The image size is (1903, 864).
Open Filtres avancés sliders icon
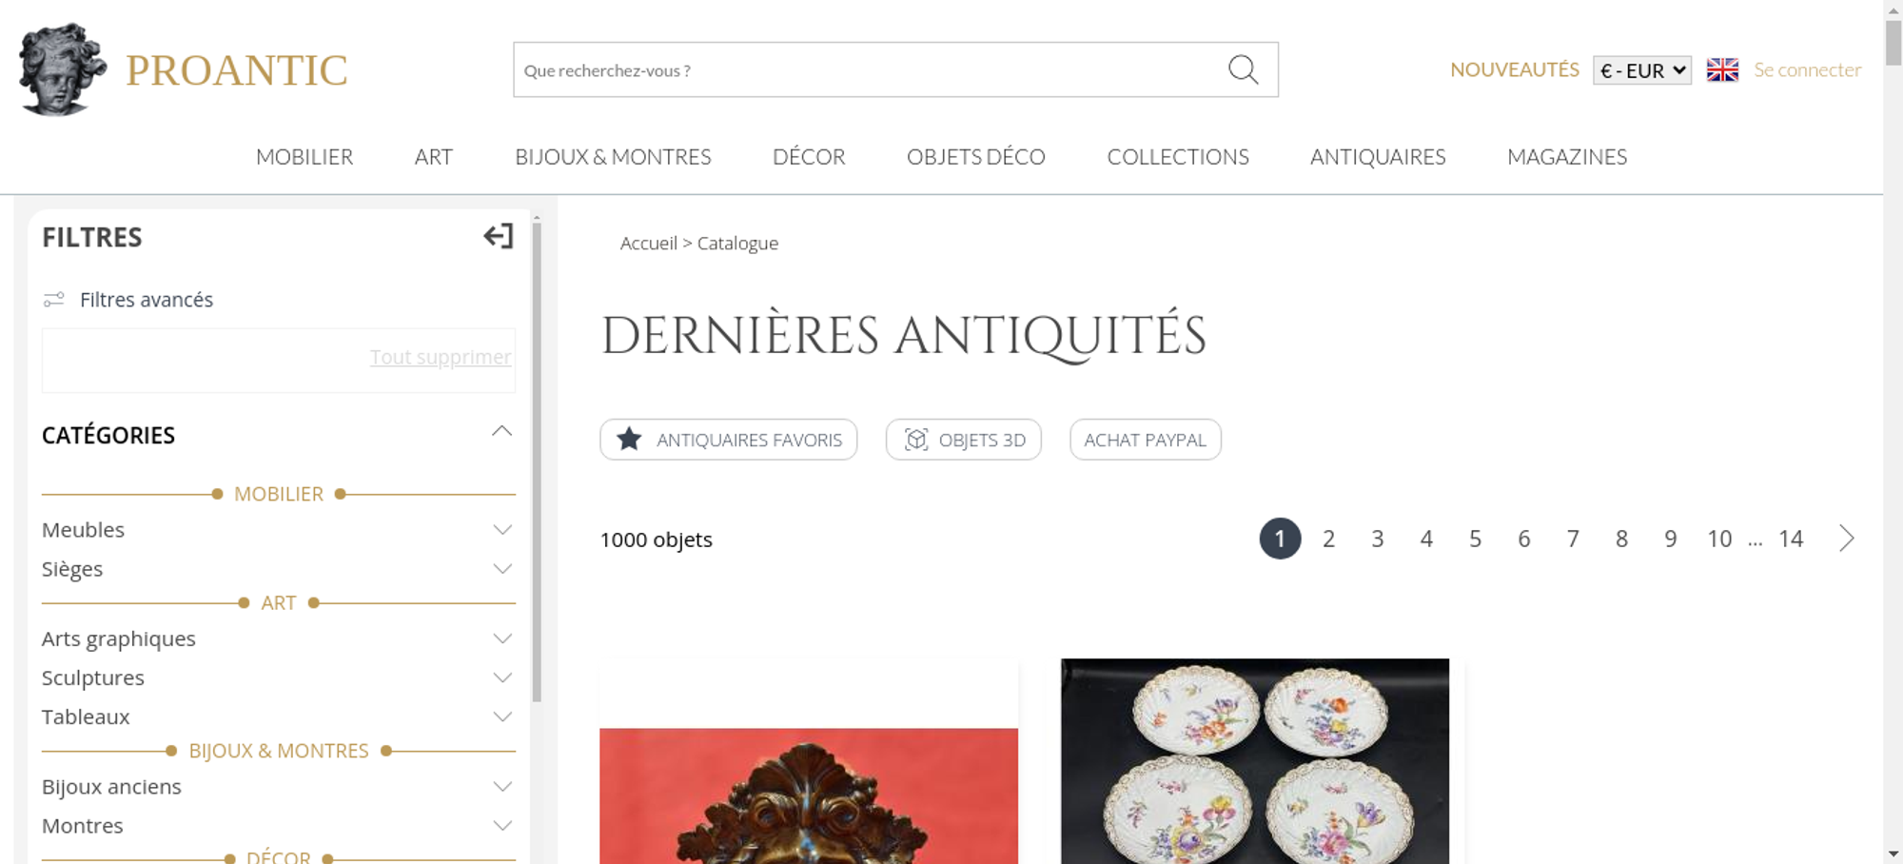[54, 300]
